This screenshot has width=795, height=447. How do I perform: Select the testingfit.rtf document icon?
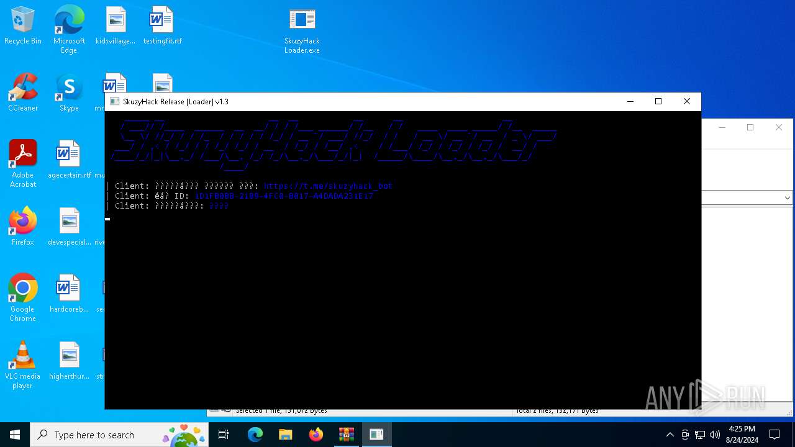click(x=162, y=26)
